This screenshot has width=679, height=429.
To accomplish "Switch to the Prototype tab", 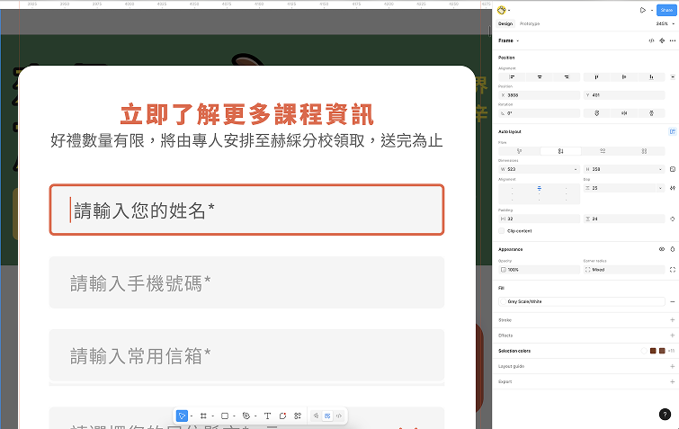I will point(530,23).
